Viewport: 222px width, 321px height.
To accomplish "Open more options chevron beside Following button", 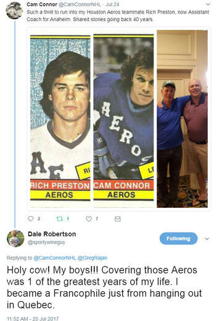I will pyautogui.click(x=207, y=239).
